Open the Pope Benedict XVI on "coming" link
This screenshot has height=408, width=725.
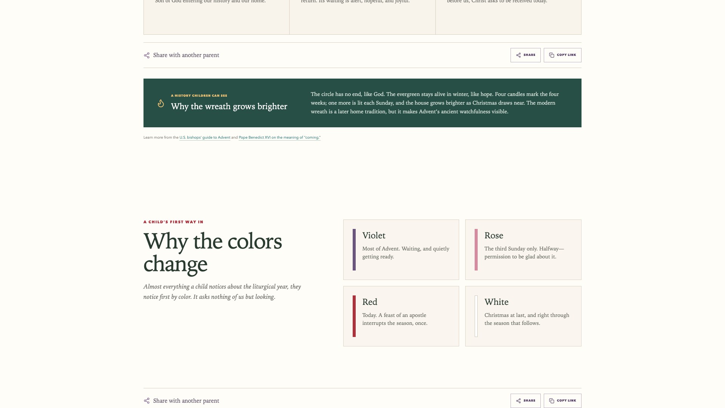279,138
